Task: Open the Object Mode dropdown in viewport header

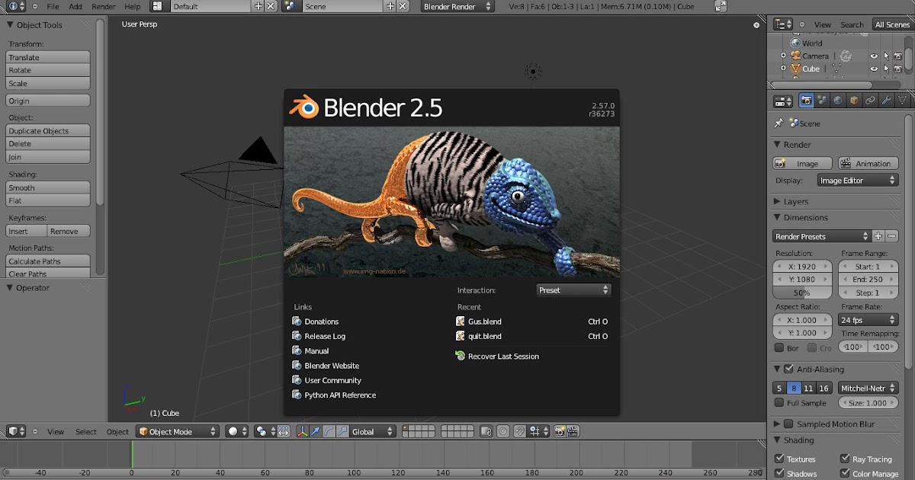Action: click(177, 431)
